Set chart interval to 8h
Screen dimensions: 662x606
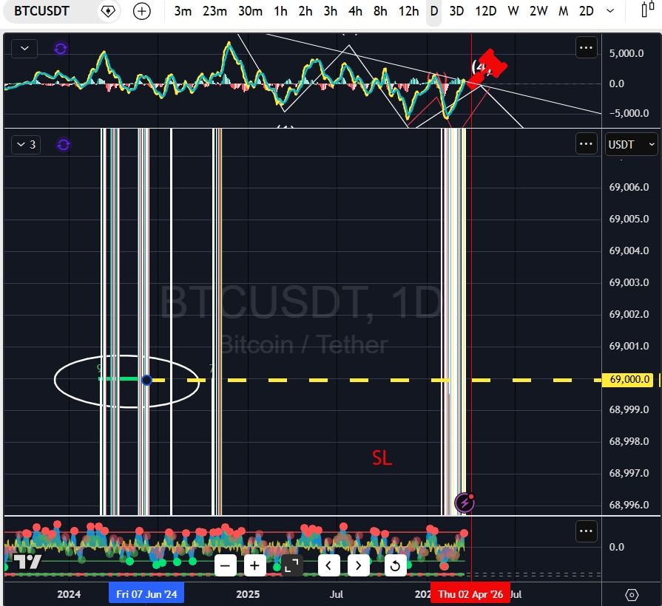point(380,11)
